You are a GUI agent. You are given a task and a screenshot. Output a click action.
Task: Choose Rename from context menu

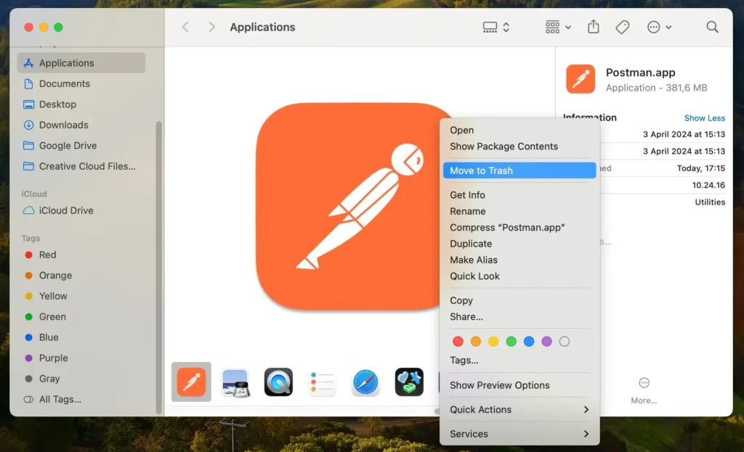click(519, 211)
